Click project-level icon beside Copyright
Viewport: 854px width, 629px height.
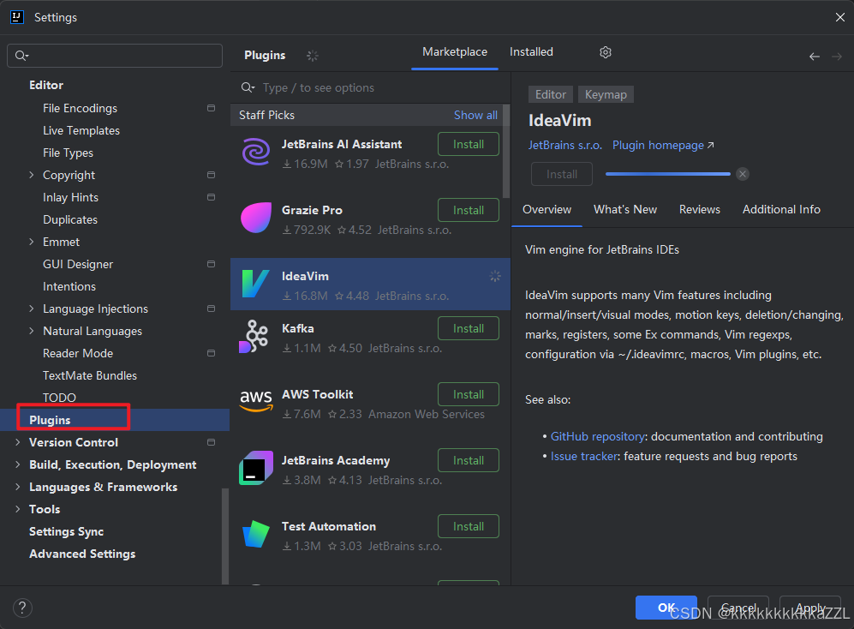pos(211,175)
